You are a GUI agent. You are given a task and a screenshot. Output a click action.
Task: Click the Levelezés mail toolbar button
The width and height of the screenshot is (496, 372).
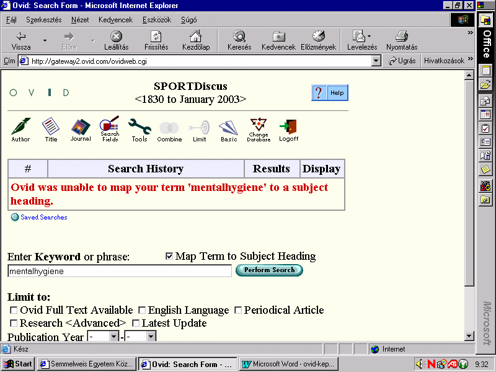pyautogui.click(x=359, y=40)
